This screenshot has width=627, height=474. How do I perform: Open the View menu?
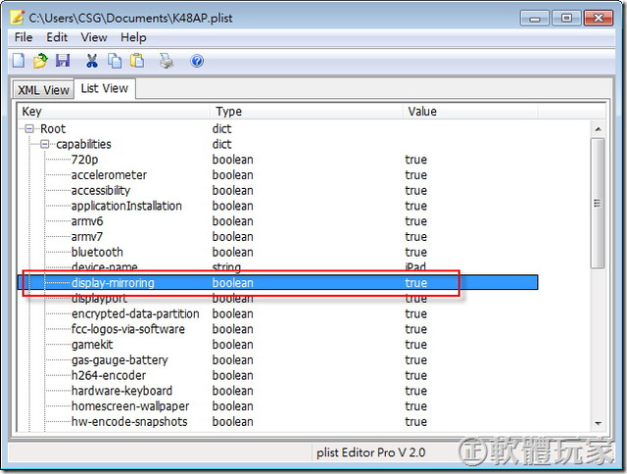(x=94, y=37)
